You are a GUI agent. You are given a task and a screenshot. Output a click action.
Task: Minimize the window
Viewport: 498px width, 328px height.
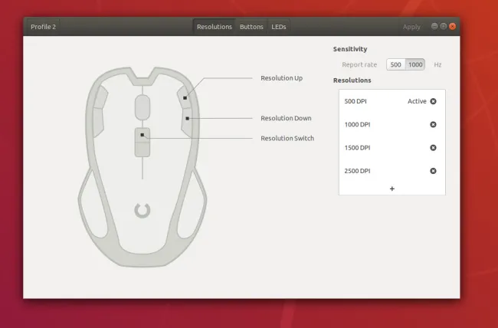pos(434,26)
